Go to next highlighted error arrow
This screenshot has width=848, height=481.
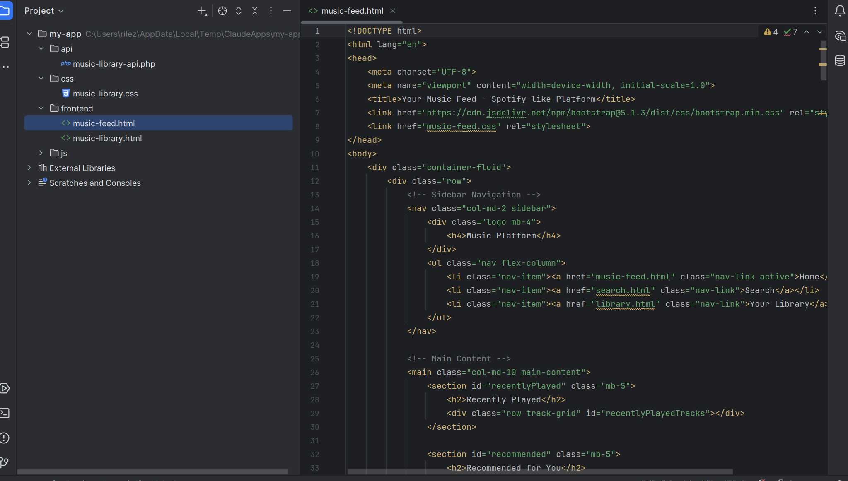point(819,32)
